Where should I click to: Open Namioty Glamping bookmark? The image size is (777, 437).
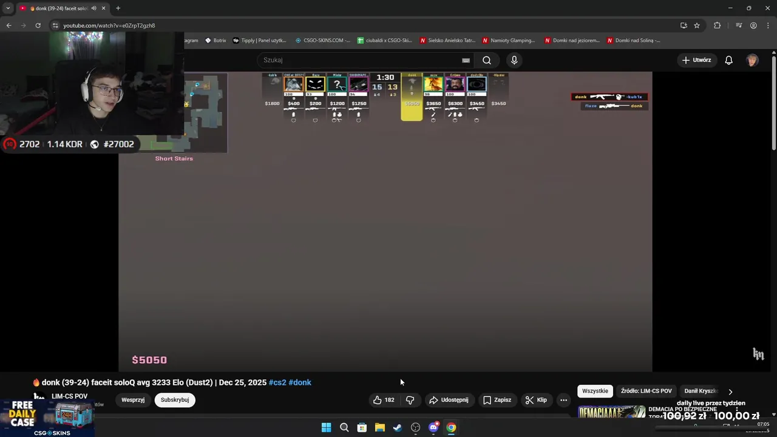(x=509, y=41)
